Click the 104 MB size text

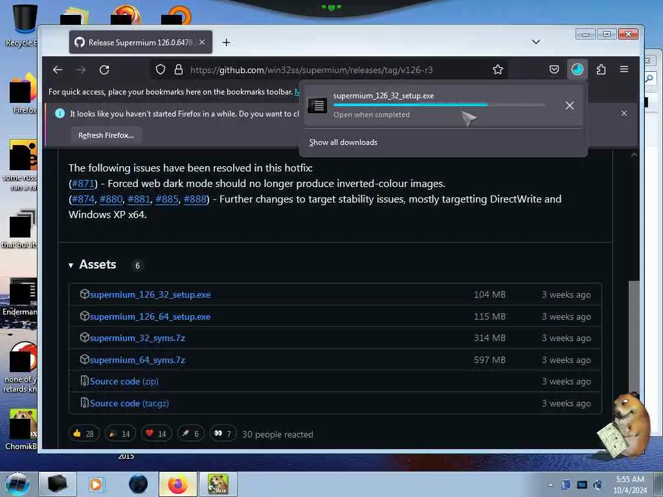[489, 294]
